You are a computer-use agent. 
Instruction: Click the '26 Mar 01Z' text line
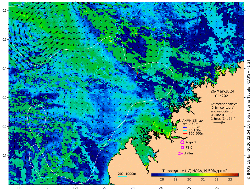tap(219, 115)
